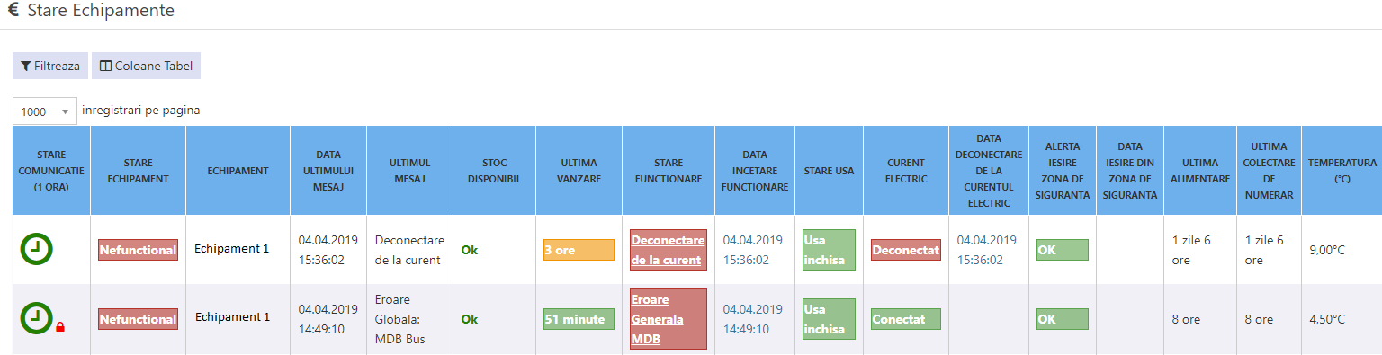1382x355 pixels.
Task: Click the Stare Functionare column header
Action: [669, 171]
